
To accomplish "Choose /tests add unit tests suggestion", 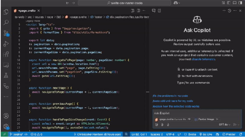I will (x=173, y=101).
